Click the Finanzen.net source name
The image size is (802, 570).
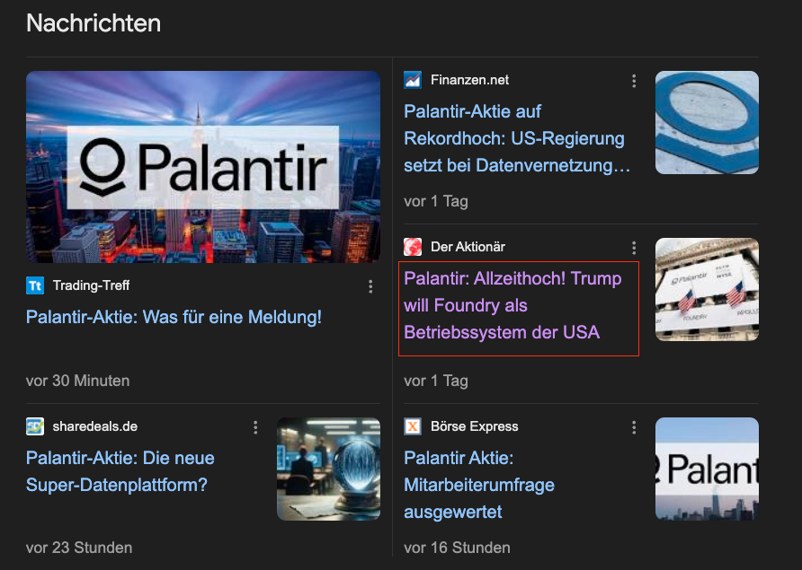469,80
